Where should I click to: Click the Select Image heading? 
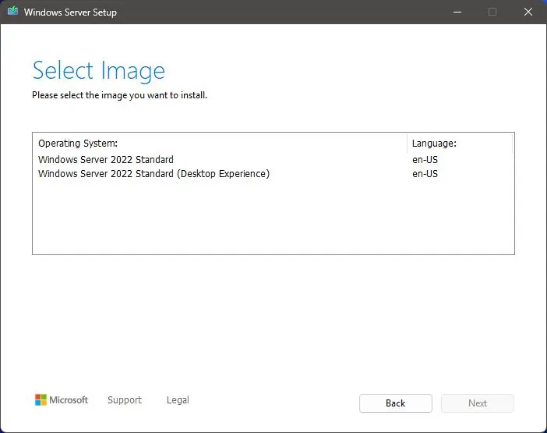coord(98,70)
